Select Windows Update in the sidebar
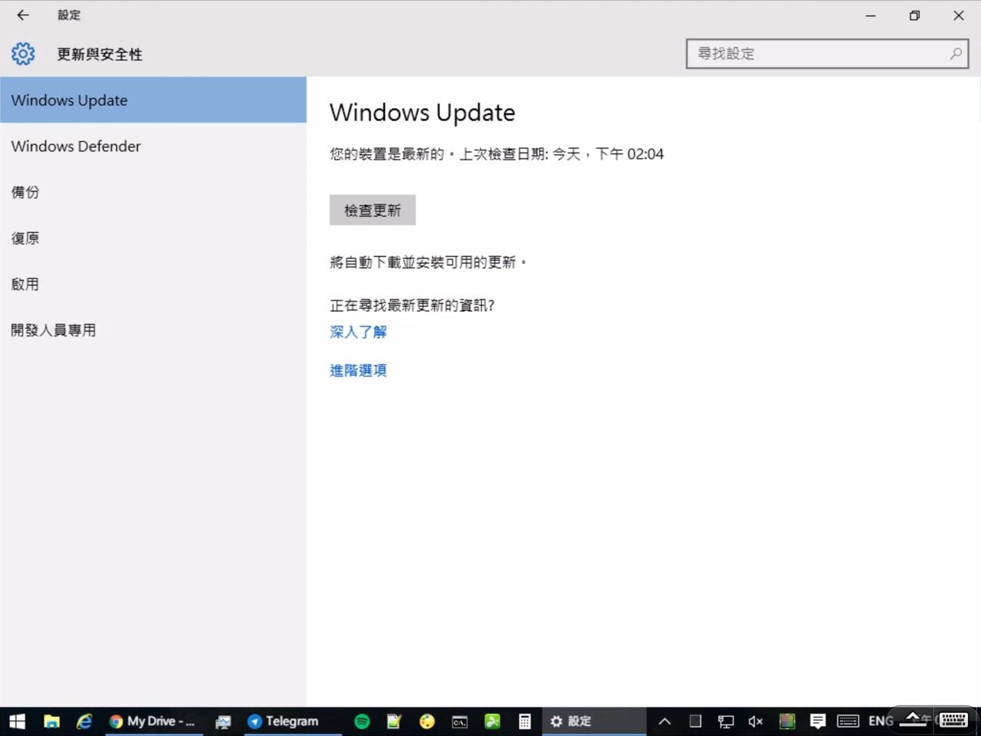Viewport: 981px width, 736px height. pos(153,100)
